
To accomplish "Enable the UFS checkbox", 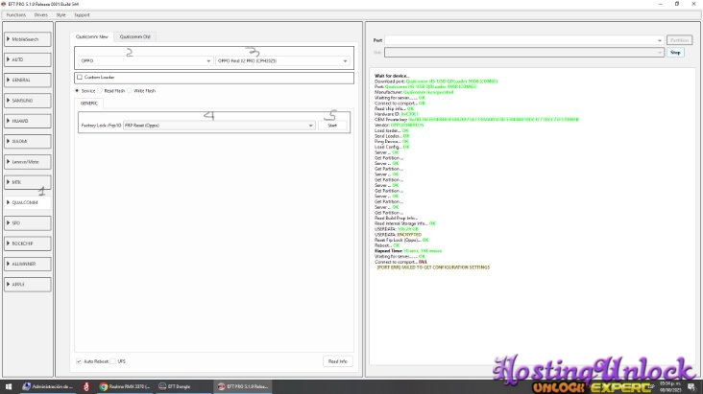I will tap(113, 361).
